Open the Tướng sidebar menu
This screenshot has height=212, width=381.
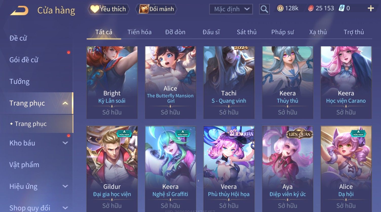(19, 82)
